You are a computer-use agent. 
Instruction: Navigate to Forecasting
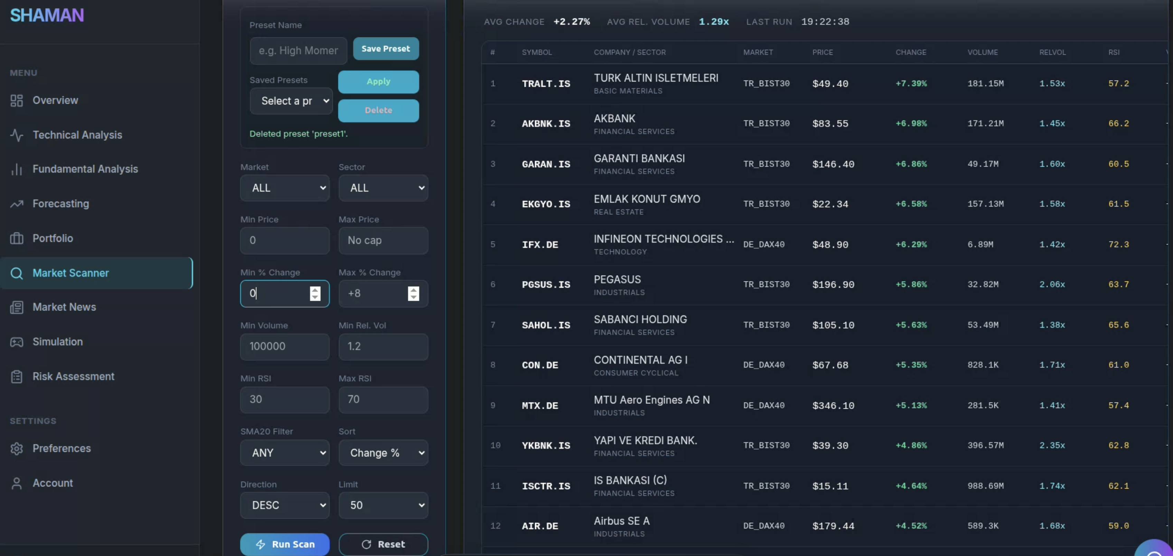pyautogui.click(x=60, y=204)
